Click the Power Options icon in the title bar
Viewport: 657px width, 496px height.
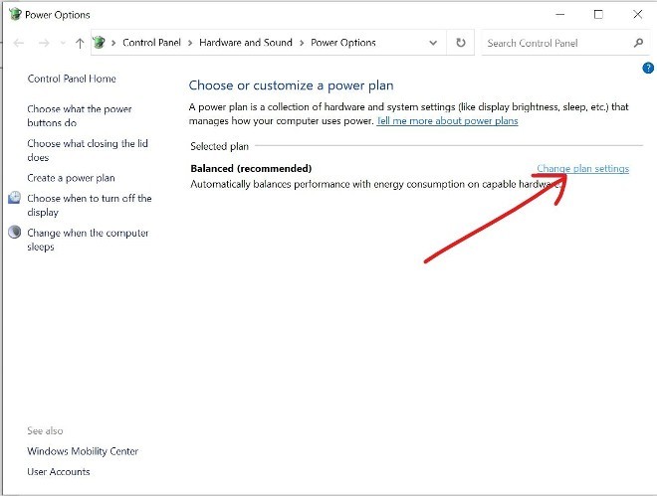click(13, 15)
